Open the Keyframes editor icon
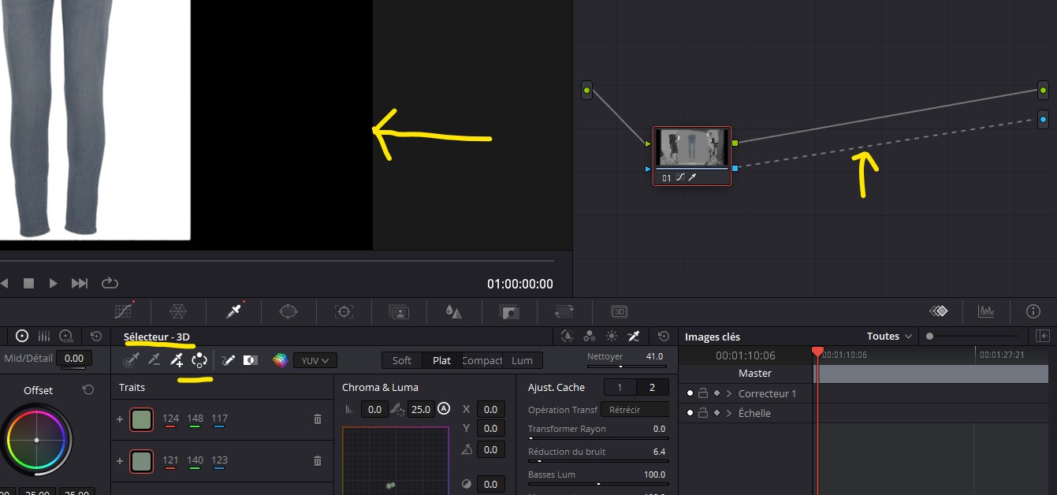Viewport: 1057px width, 495px height. (938, 311)
